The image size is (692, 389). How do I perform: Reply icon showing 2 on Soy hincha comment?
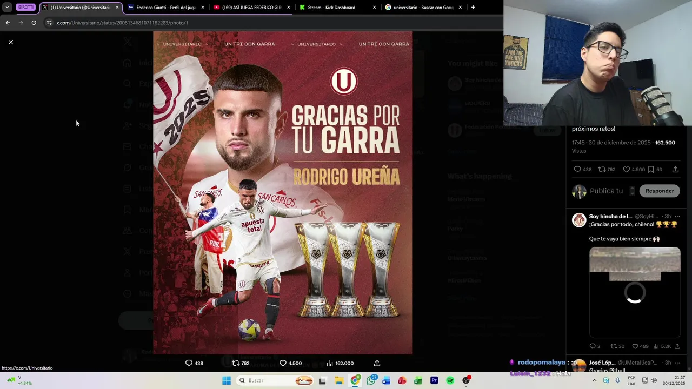click(593, 346)
